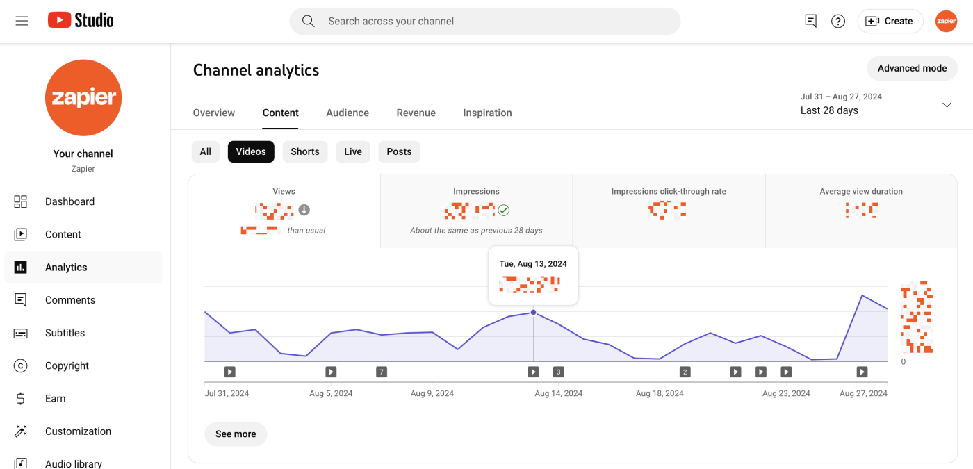Open Comments from the sidebar

[83, 300]
